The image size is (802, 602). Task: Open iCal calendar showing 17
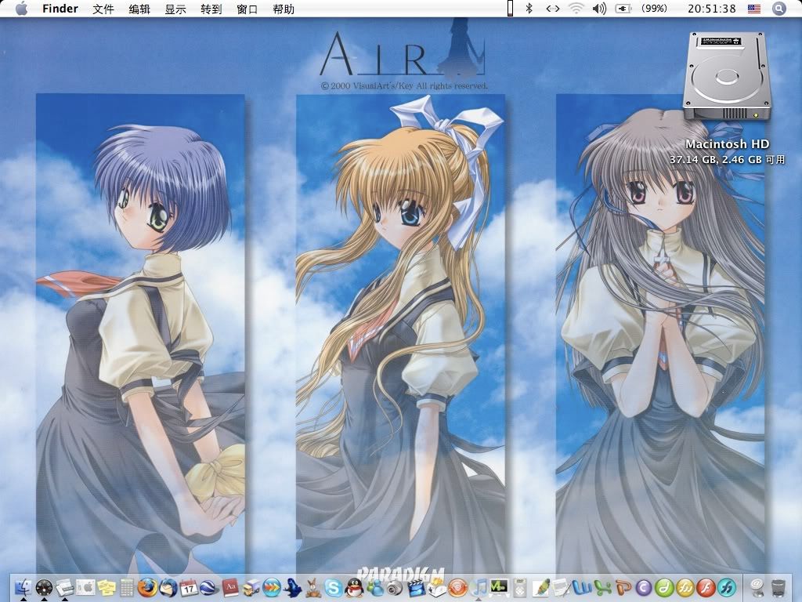[189, 587]
